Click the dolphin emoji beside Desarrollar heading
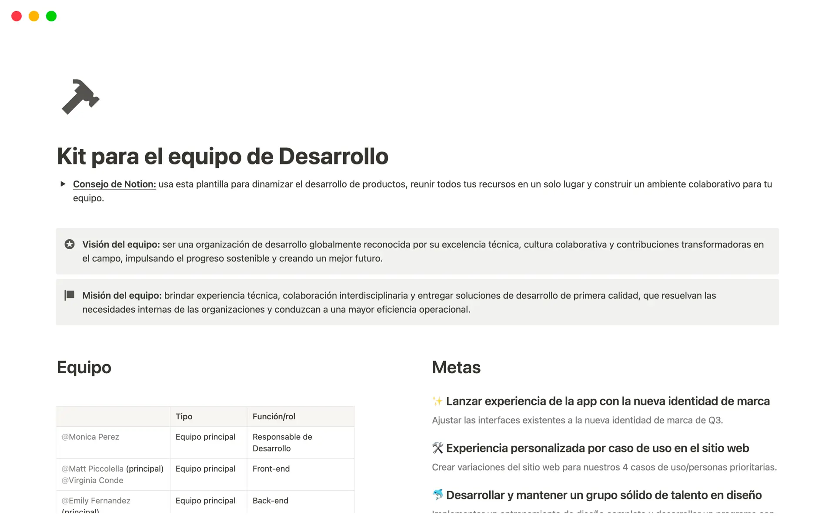The width and height of the screenshot is (835, 522). pos(437,495)
